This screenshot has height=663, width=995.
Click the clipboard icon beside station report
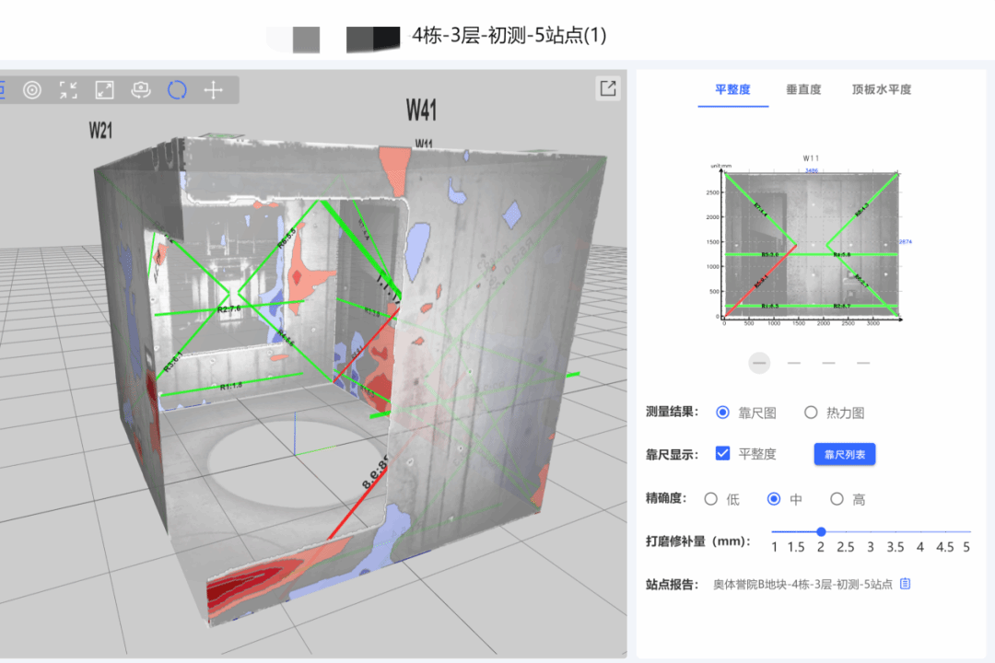click(905, 584)
